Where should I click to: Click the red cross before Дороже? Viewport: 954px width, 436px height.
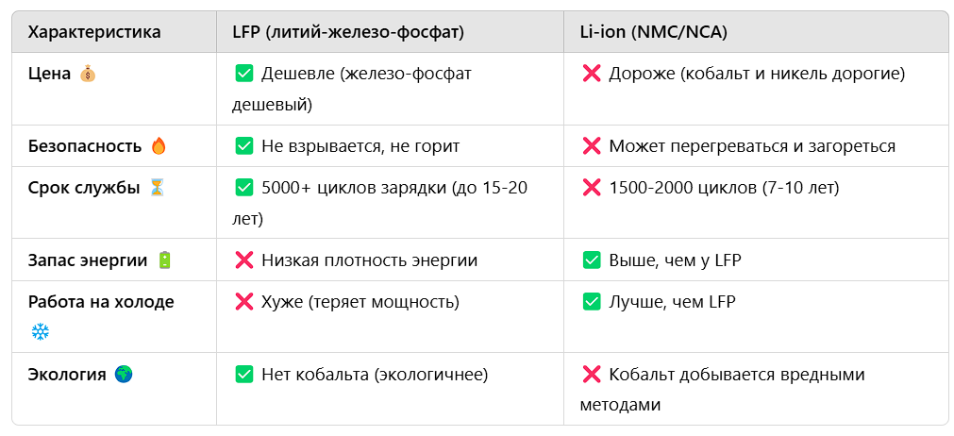point(592,74)
